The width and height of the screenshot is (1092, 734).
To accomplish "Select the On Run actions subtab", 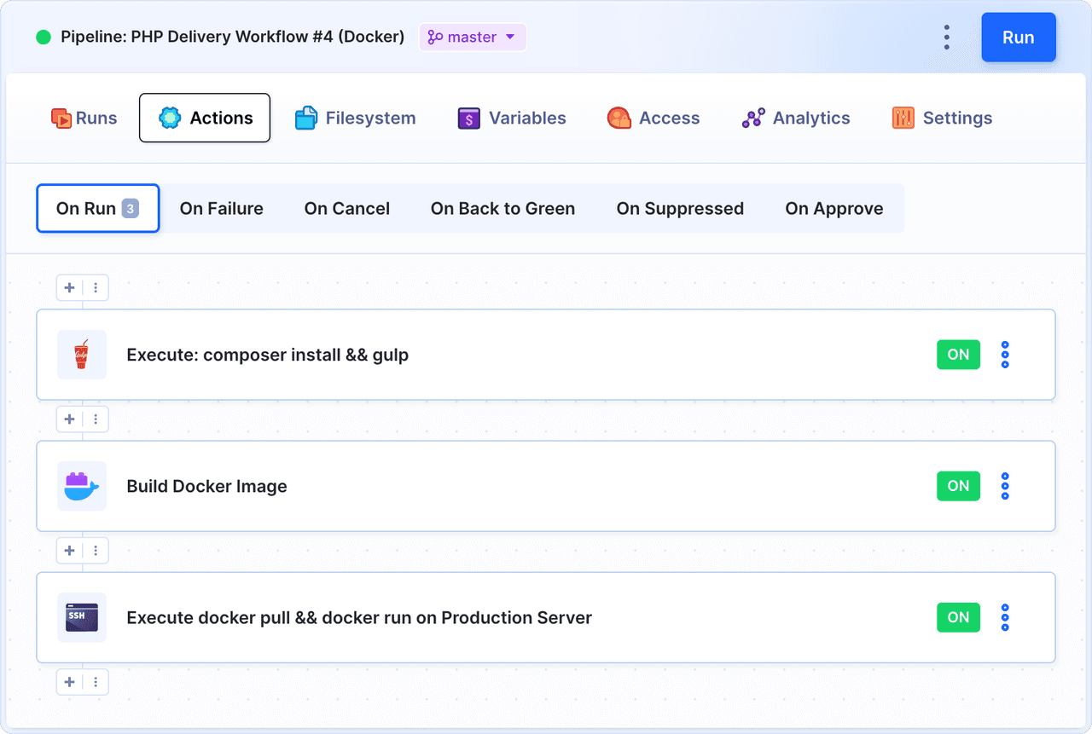I will (x=97, y=208).
